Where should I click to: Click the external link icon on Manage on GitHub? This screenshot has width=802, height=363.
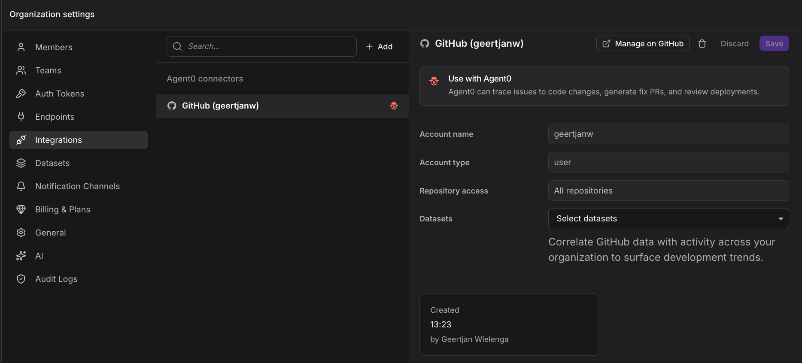(x=606, y=44)
